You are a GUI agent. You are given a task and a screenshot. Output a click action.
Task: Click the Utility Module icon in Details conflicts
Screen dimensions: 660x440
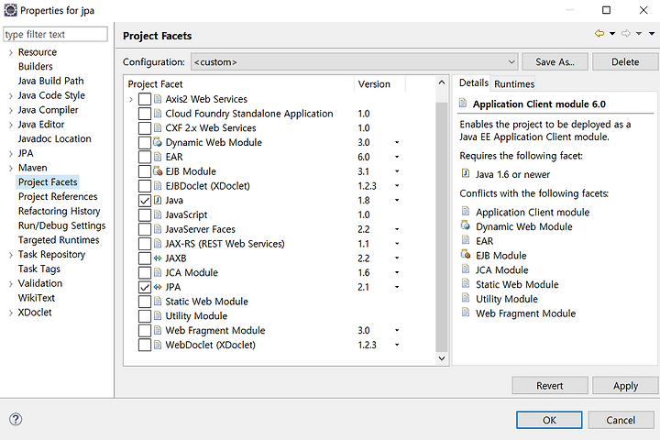tap(466, 298)
